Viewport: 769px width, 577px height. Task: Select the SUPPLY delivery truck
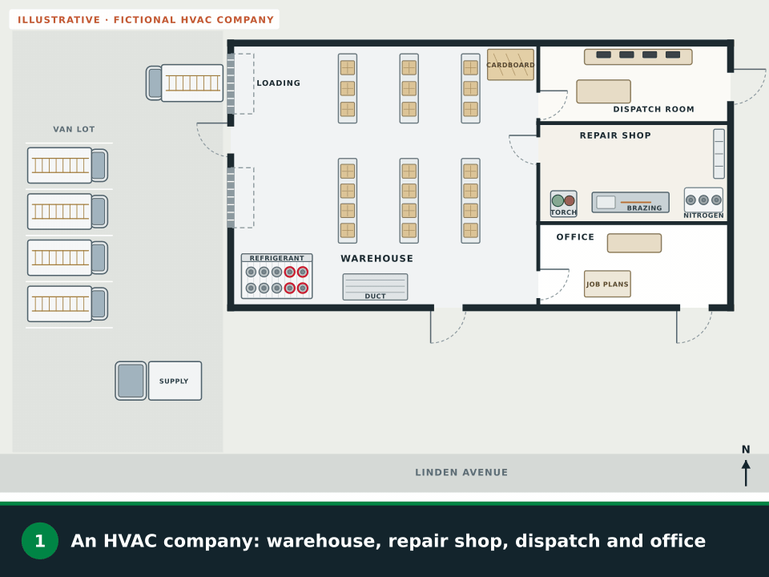159,381
